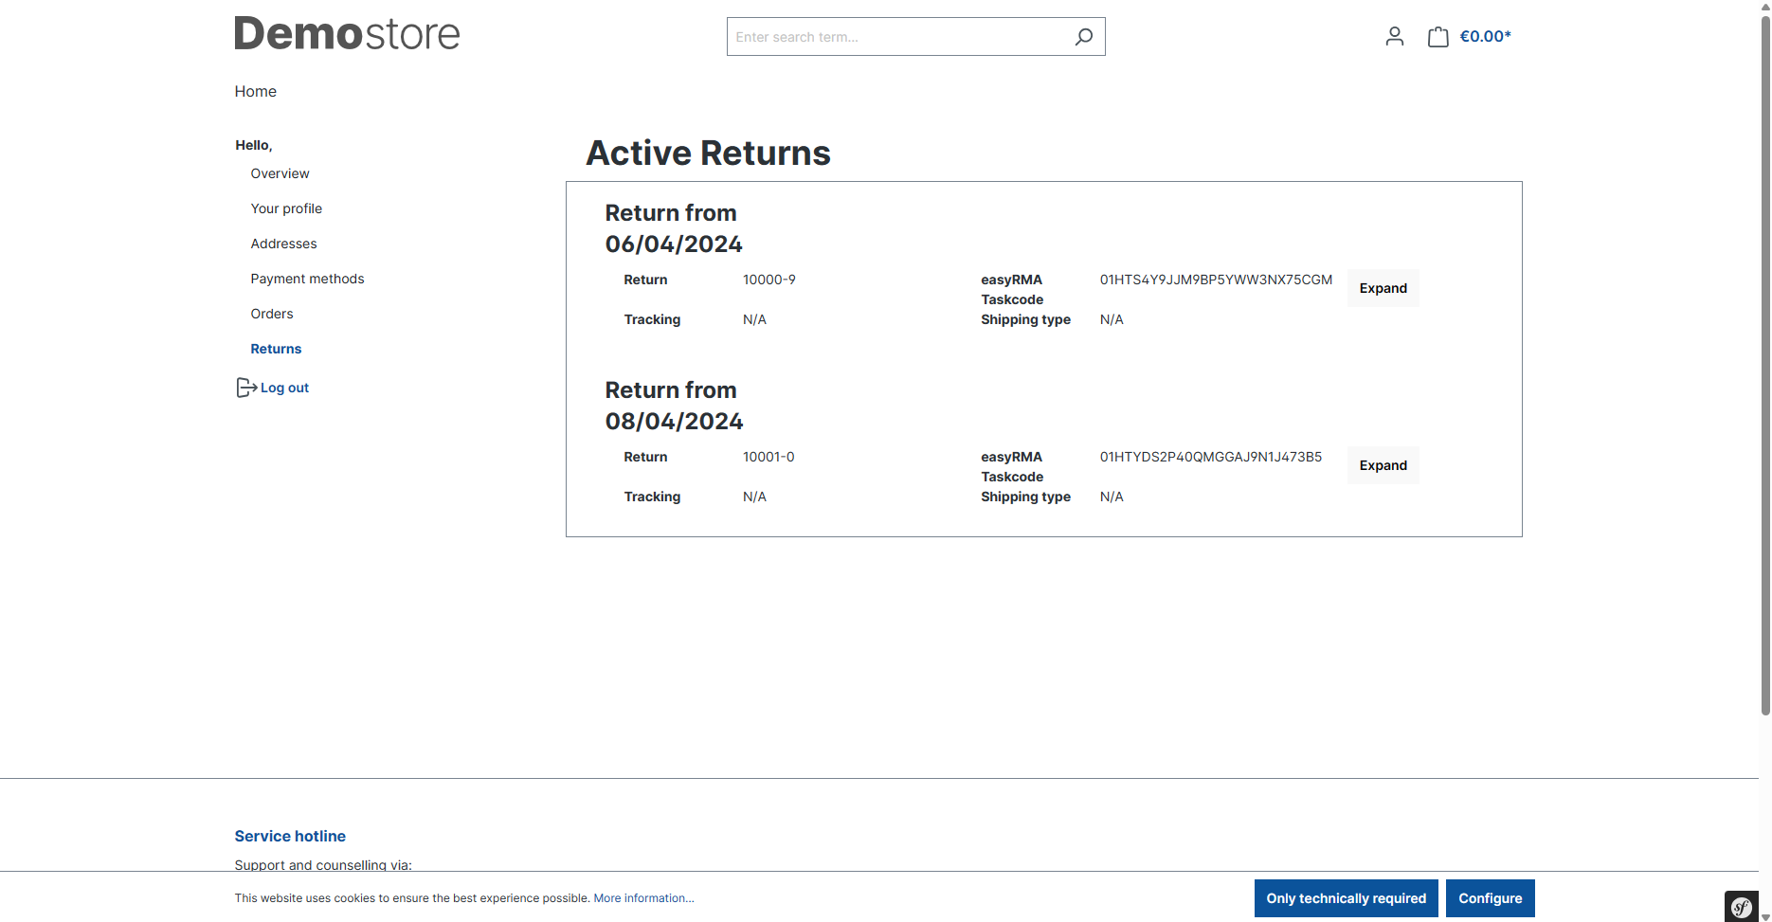Screen dimensions: 1772x922
Task: Open the More information cookie link
Action: (x=643, y=898)
